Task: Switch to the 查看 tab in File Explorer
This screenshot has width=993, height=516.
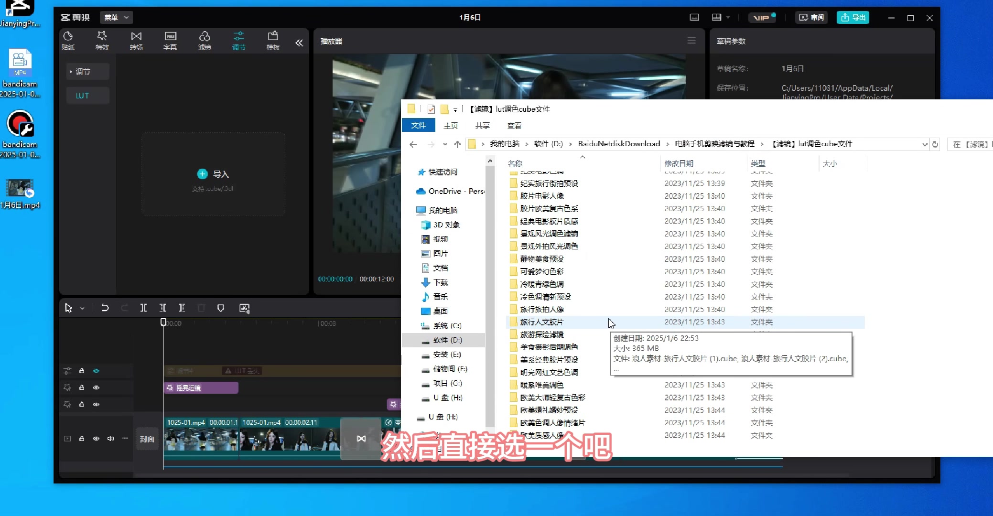Action: click(514, 126)
